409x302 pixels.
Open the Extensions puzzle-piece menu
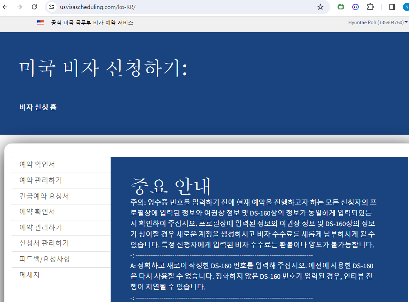pos(370,7)
